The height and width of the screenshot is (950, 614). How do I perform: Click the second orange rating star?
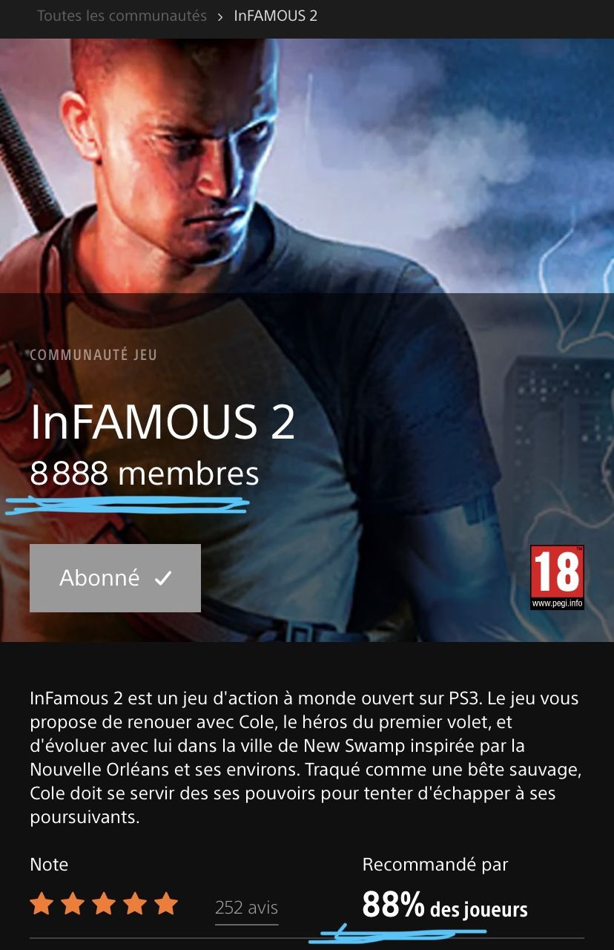[x=73, y=904]
